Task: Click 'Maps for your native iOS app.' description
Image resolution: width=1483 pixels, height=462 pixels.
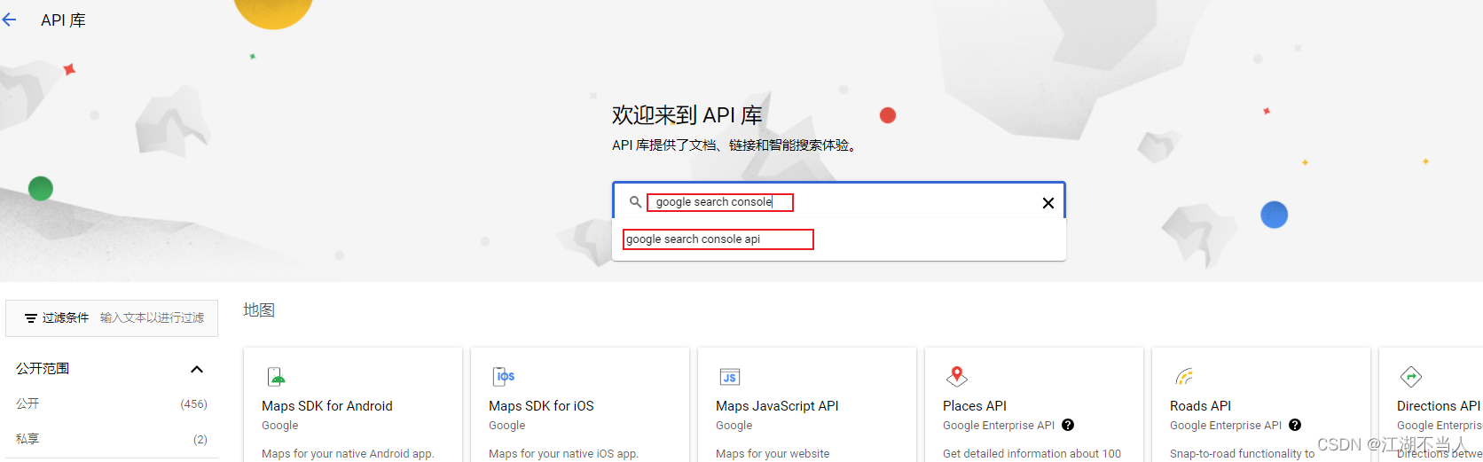Action: coord(563,453)
